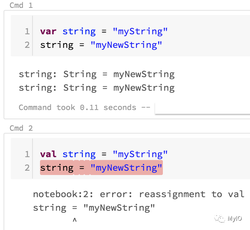This screenshot has height=230, width=250.
Task: Click "myNewString" literal in Cmd 1 code
Action: (x=126, y=45)
